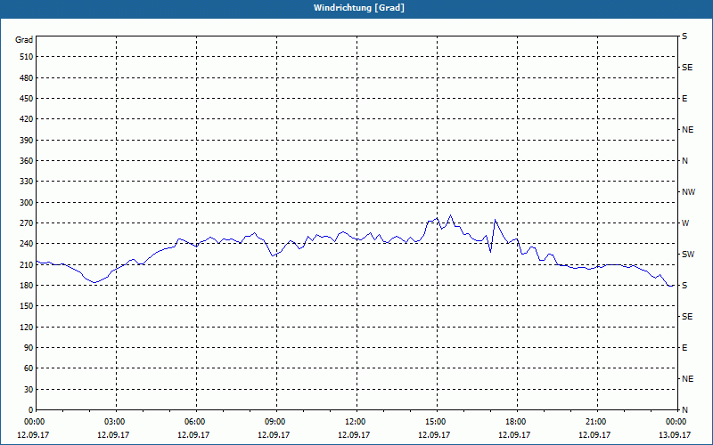The width and height of the screenshot is (713, 445).
Task: Click the 300 y-axis tick label
Action: 27,203
